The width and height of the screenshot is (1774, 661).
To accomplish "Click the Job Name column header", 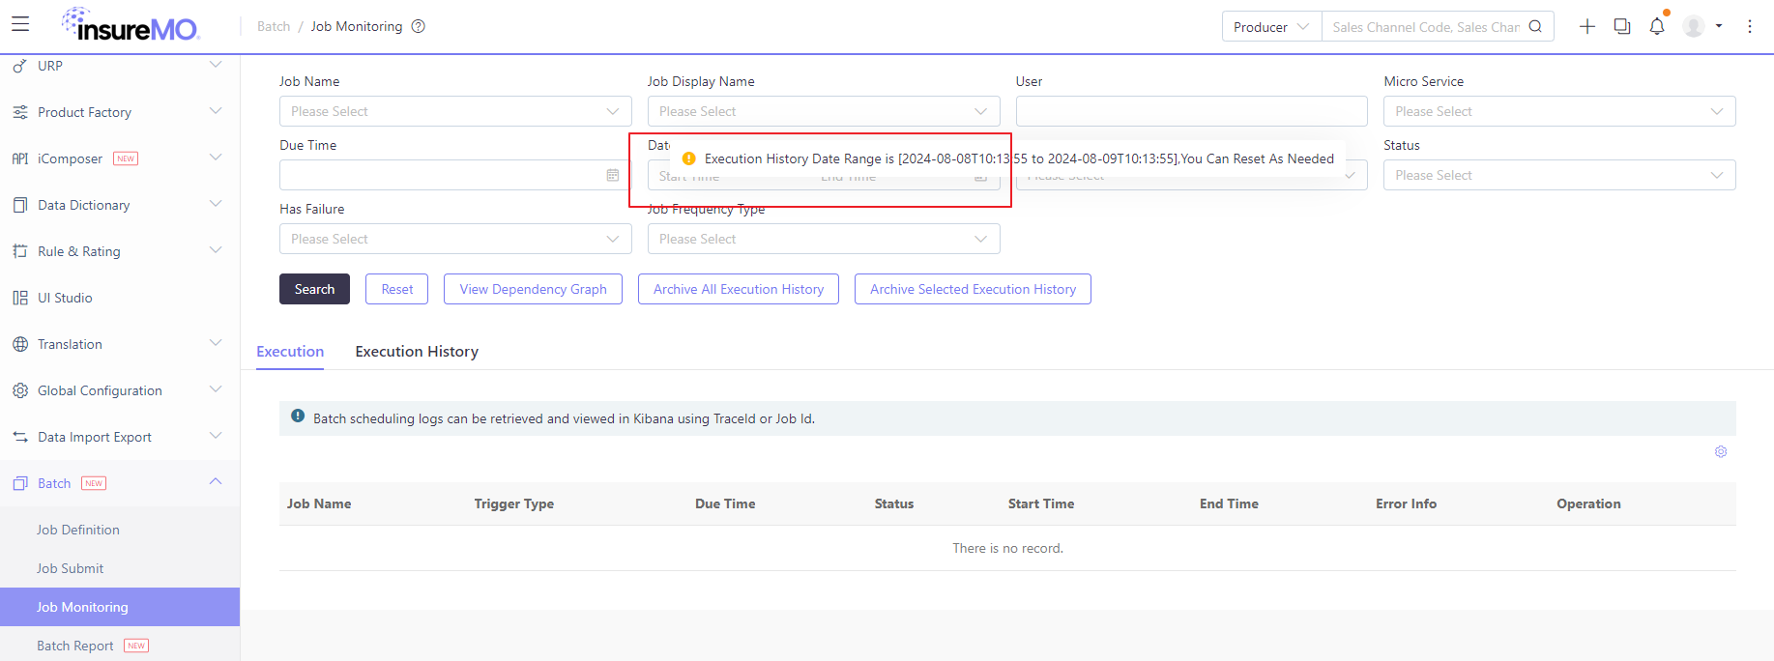I will pyautogui.click(x=319, y=503).
